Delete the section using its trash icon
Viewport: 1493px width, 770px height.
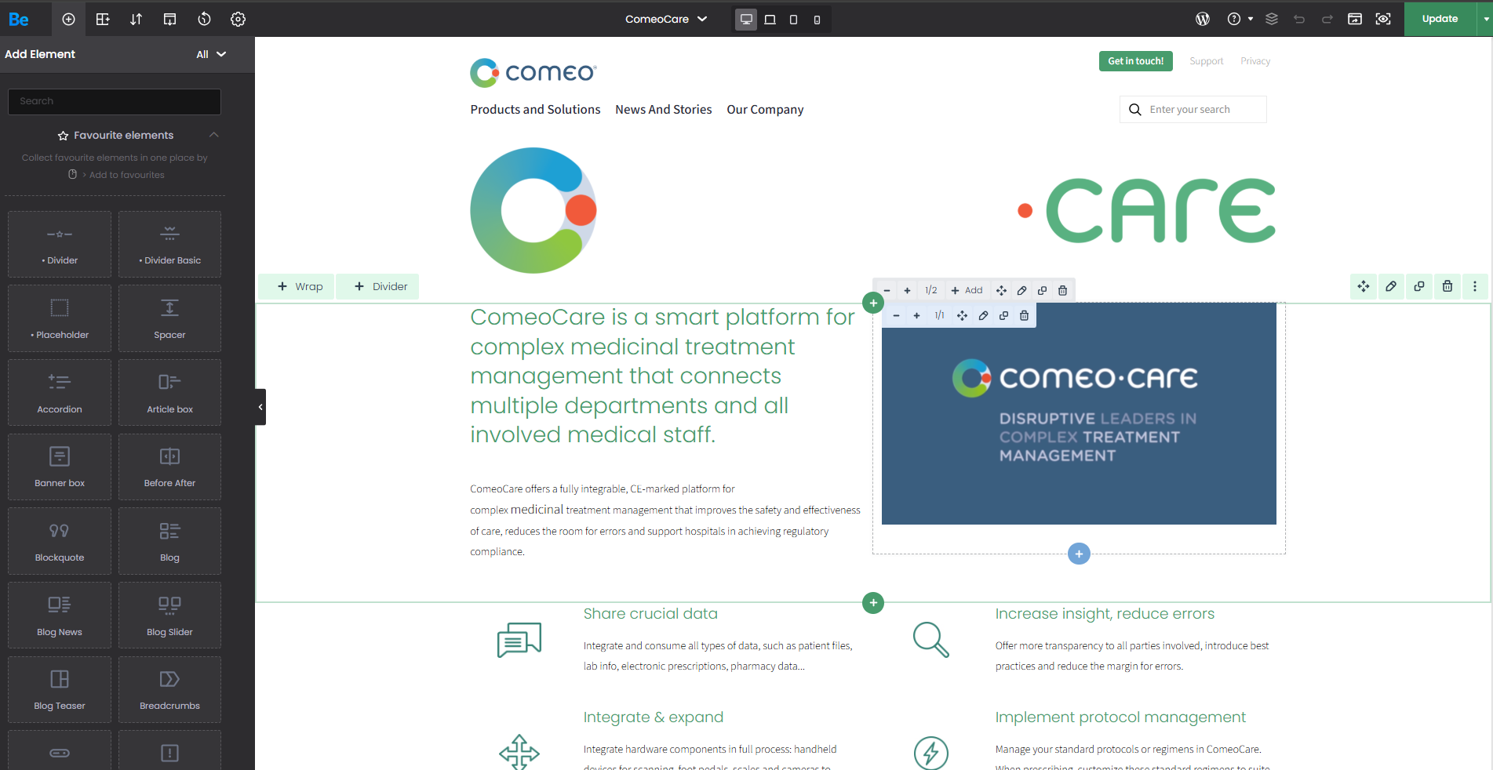pos(1447,286)
